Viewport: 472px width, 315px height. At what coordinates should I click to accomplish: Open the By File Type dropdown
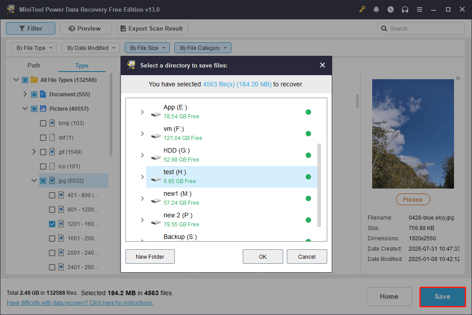[x=34, y=48]
